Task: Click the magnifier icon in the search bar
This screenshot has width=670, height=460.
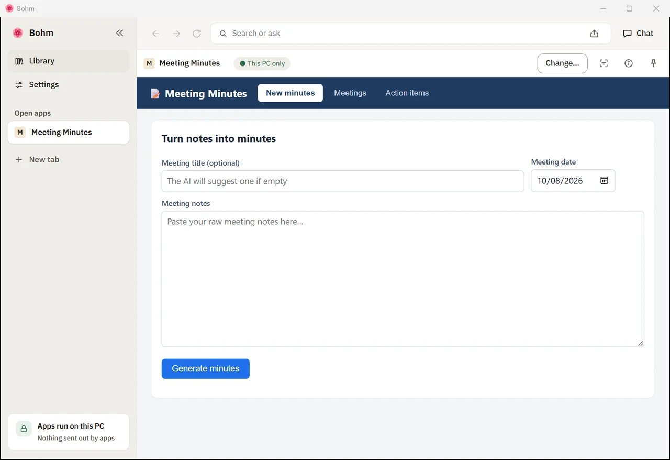Action: tap(223, 34)
